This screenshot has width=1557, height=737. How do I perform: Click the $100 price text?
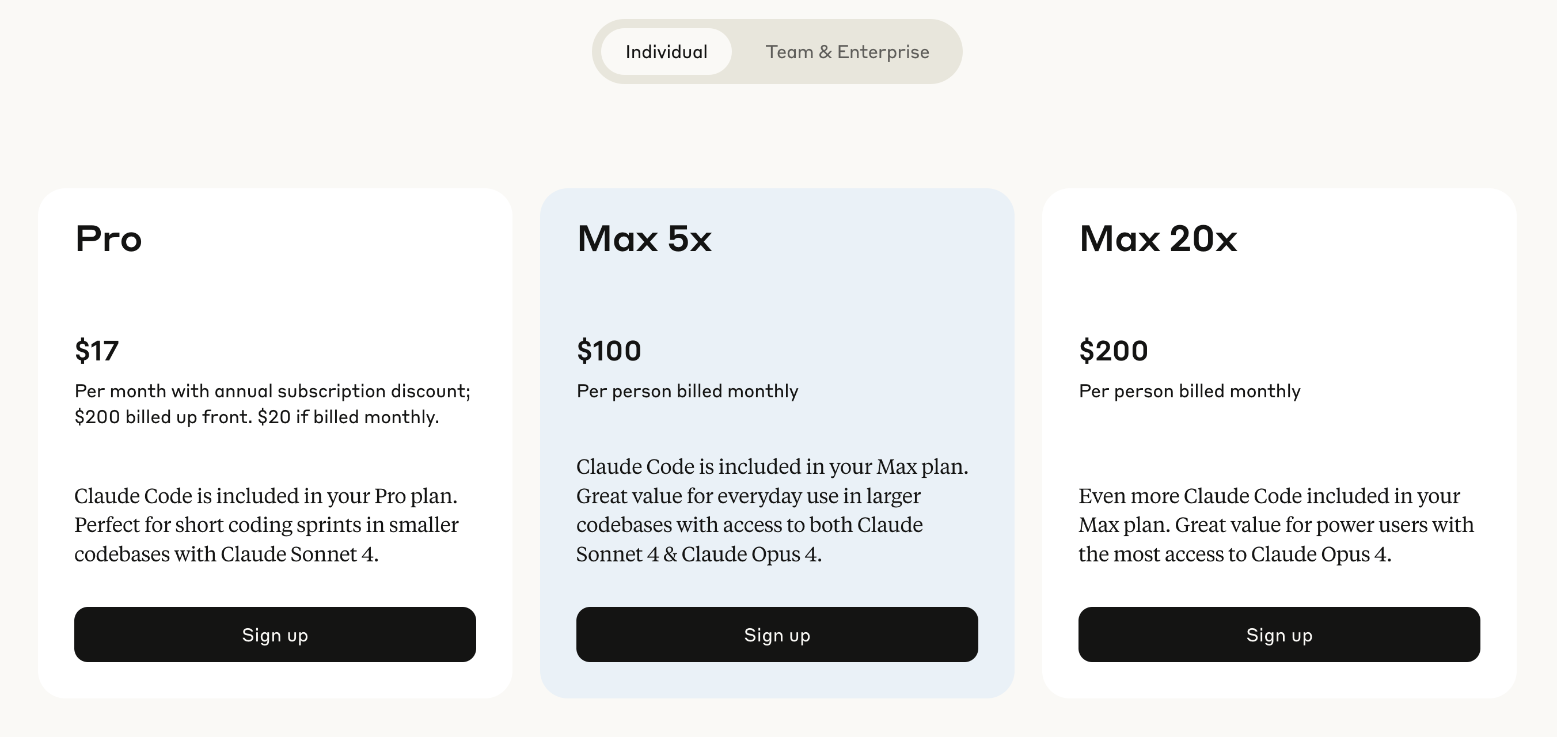609,351
